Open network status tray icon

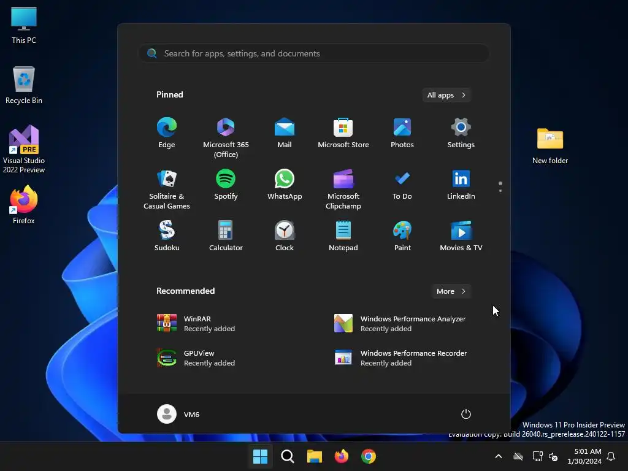[537, 456]
